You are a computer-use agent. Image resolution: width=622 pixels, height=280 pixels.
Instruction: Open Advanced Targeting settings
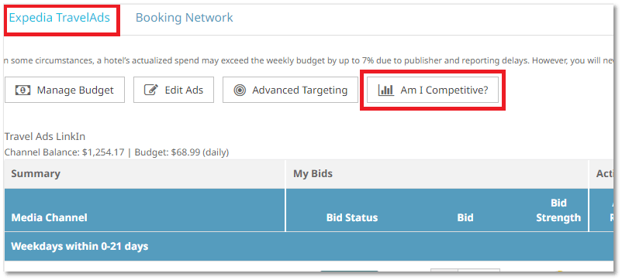290,90
